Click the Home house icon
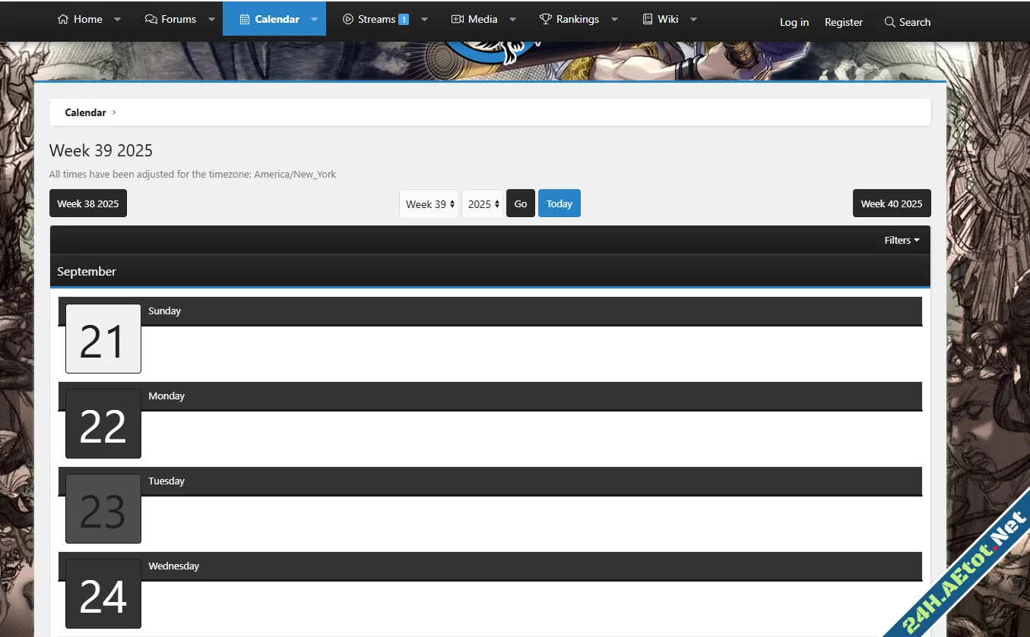Viewport: 1030px width, 637px height. click(x=63, y=19)
